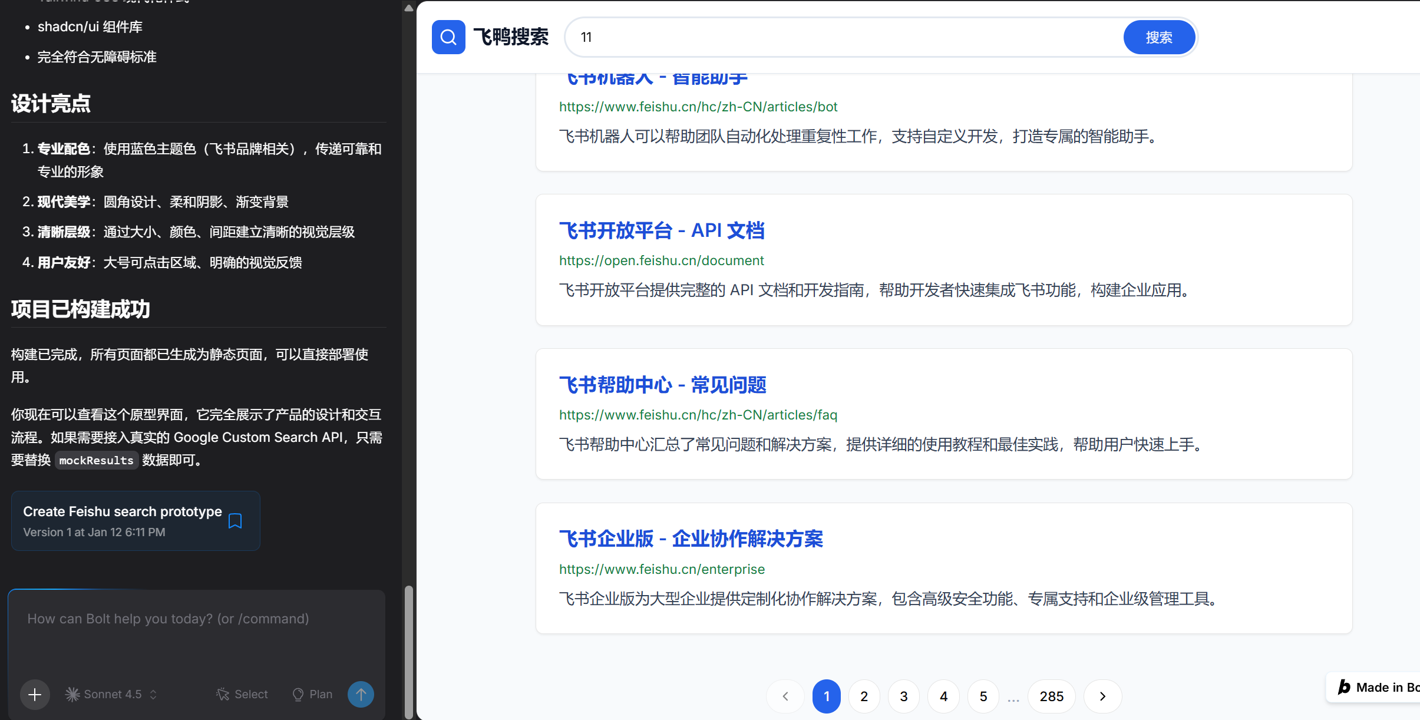Open 飞书开放平台 - API 文档 result

coord(661,230)
